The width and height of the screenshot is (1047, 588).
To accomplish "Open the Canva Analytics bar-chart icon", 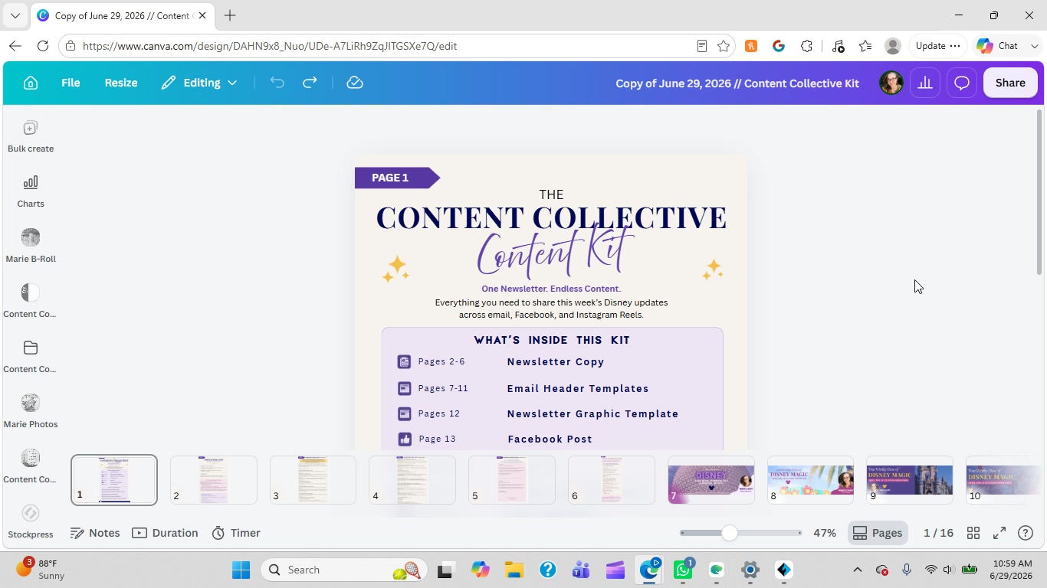I will [925, 83].
